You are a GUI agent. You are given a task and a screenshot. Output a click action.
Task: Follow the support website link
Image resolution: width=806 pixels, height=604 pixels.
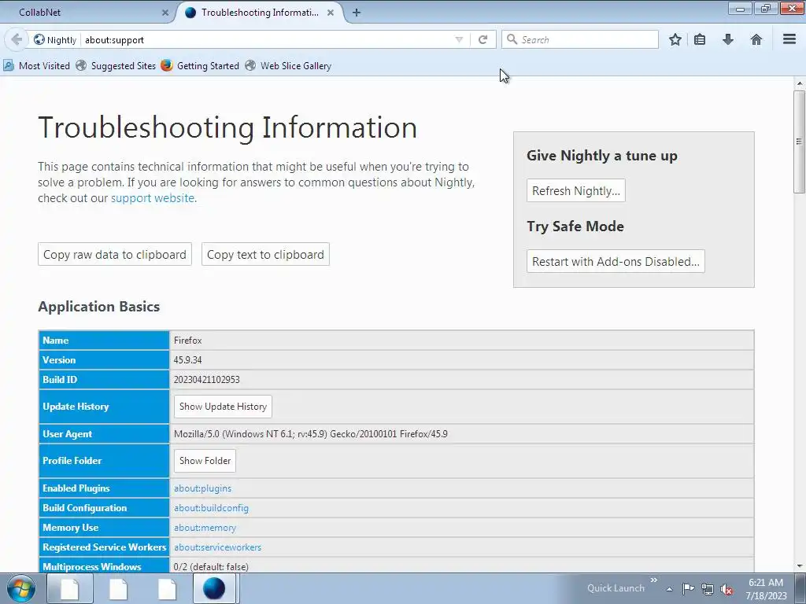click(x=153, y=198)
